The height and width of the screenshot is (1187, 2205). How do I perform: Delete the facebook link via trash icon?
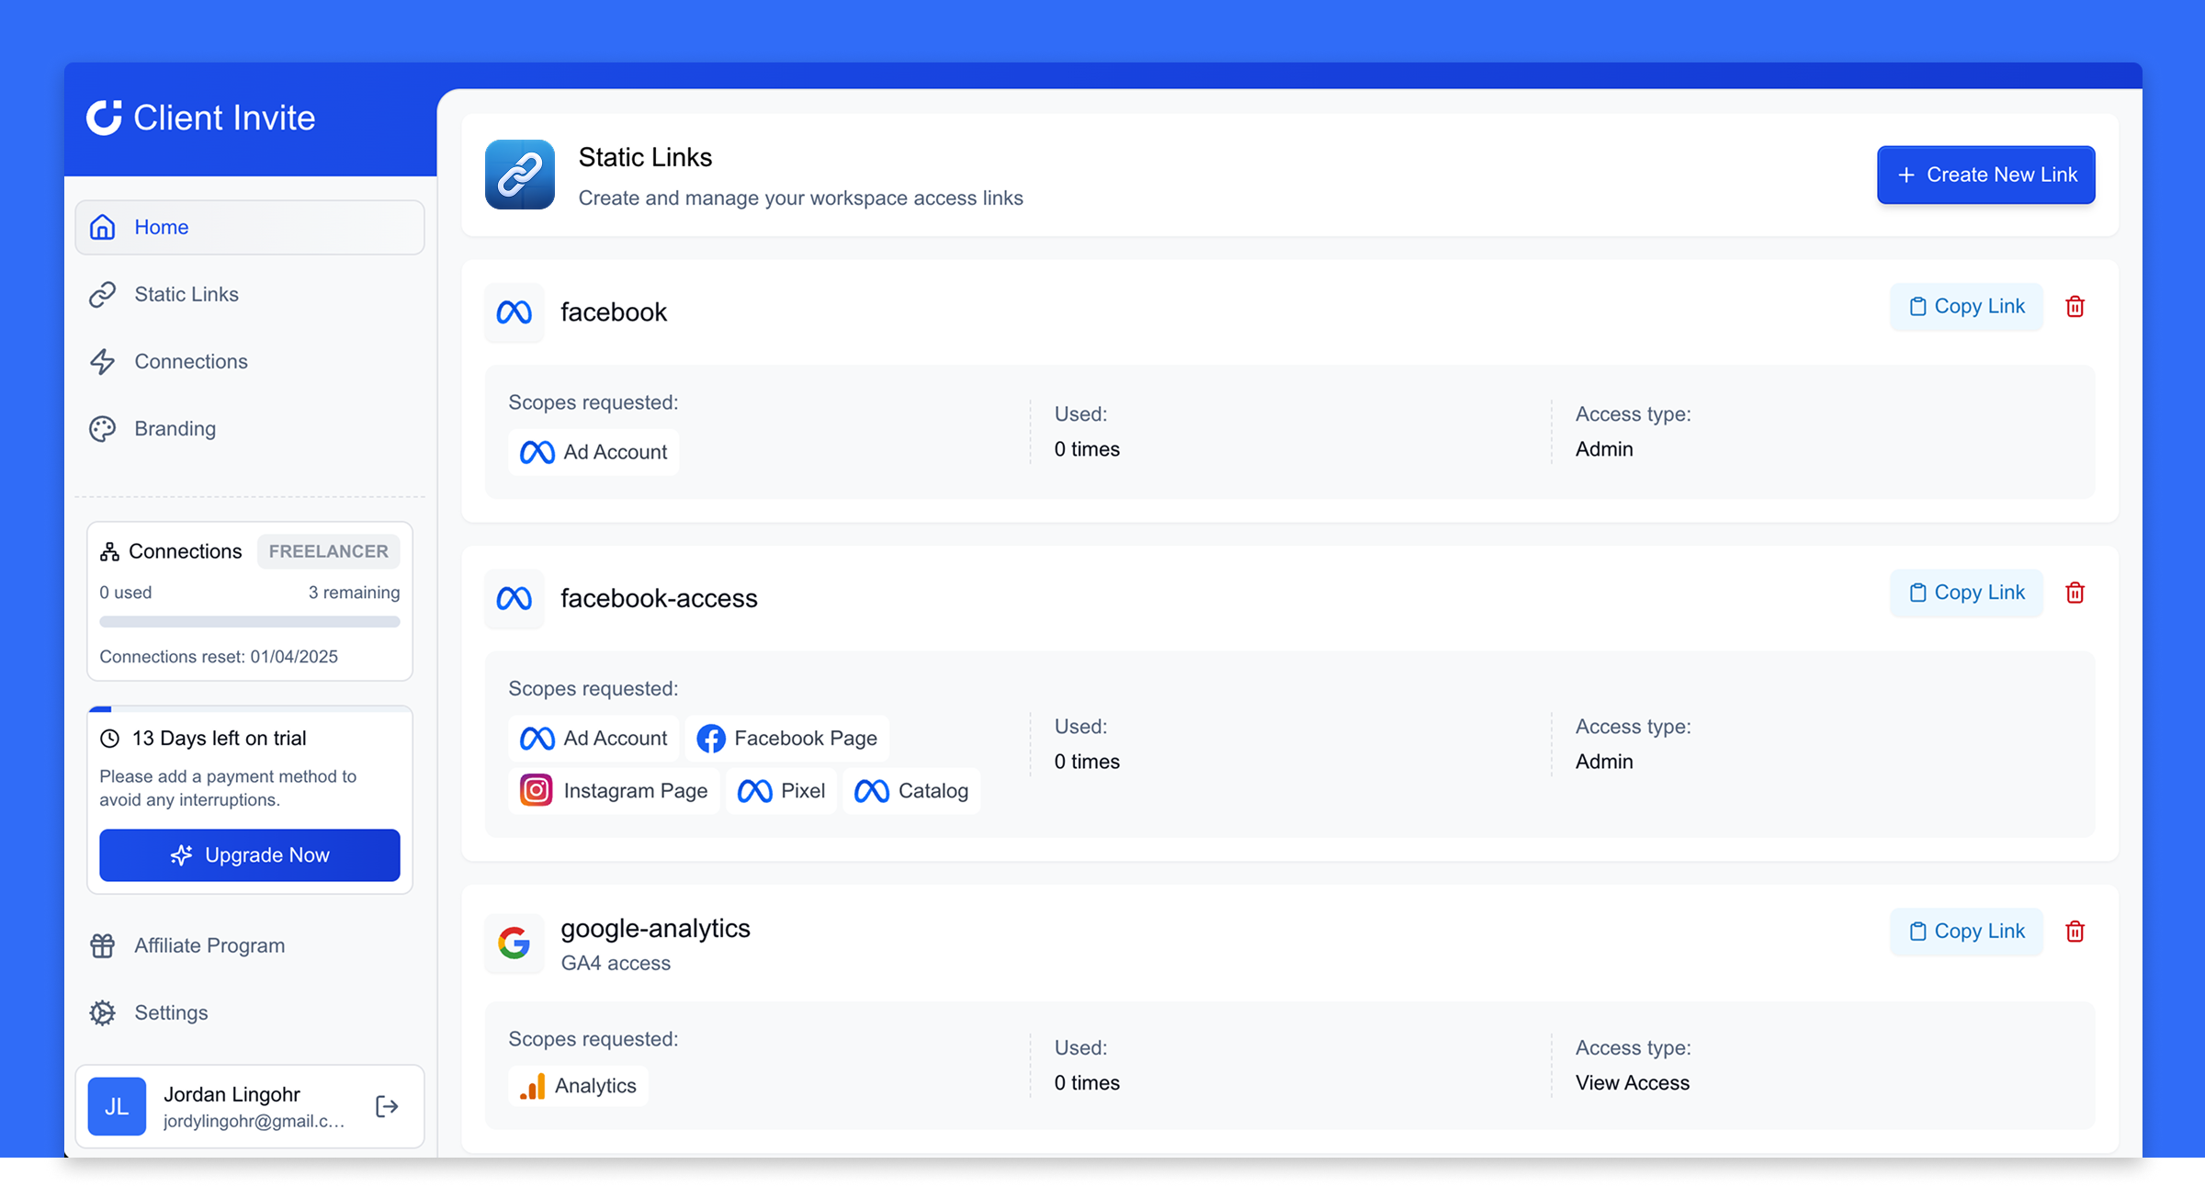[x=2075, y=306]
